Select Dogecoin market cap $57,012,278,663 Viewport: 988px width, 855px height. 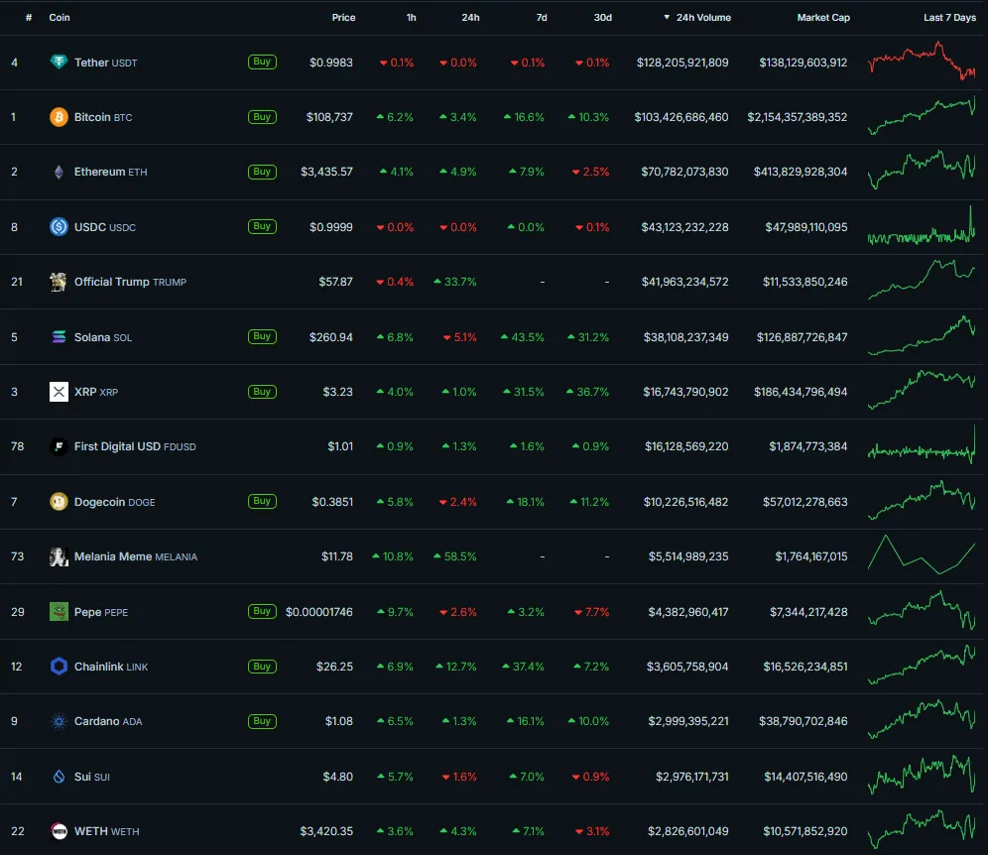(x=805, y=502)
